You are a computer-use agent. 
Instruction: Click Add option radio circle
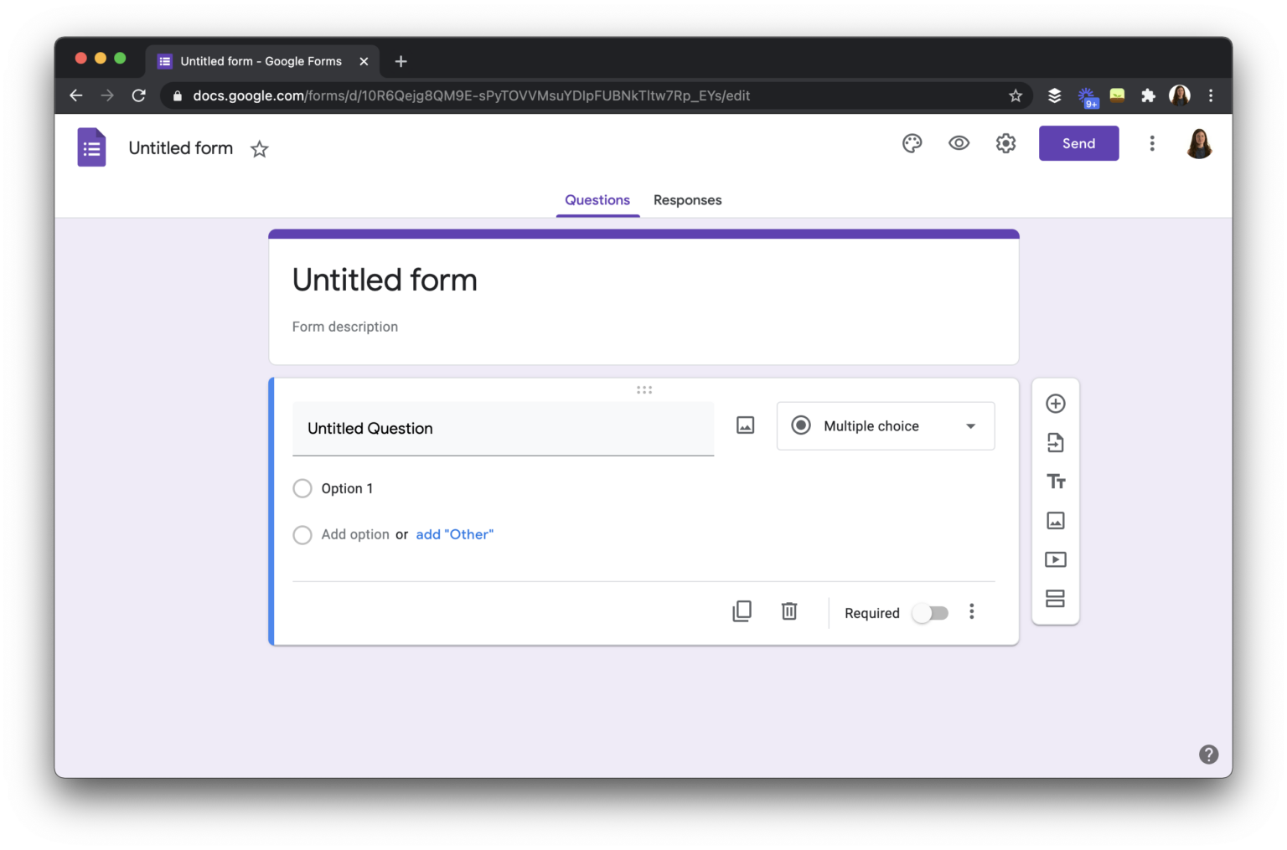[x=302, y=534]
